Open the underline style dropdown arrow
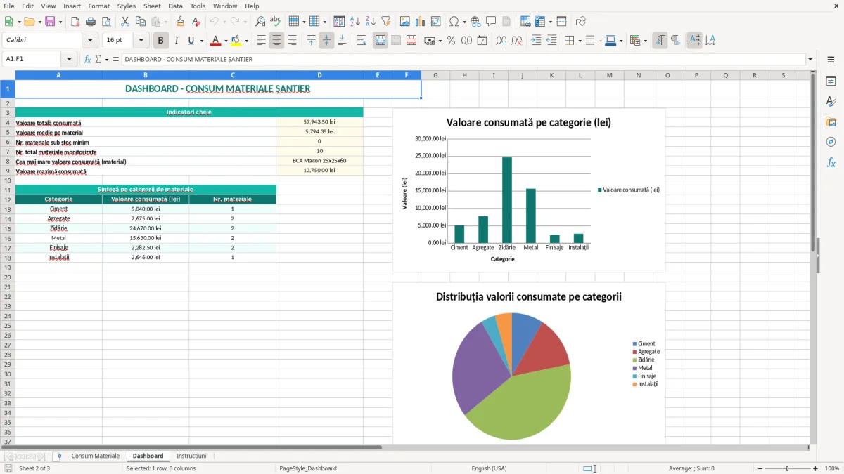Viewport: 844px width, 474px height. pos(201,41)
